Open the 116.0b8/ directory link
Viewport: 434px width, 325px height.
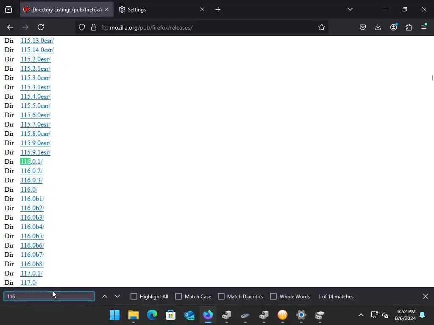click(32, 264)
